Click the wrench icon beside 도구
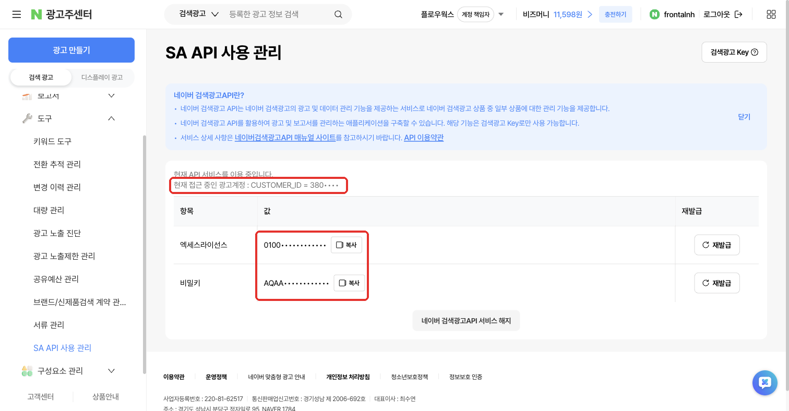This screenshot has width=789, height=411. click(x=27, y=118)
